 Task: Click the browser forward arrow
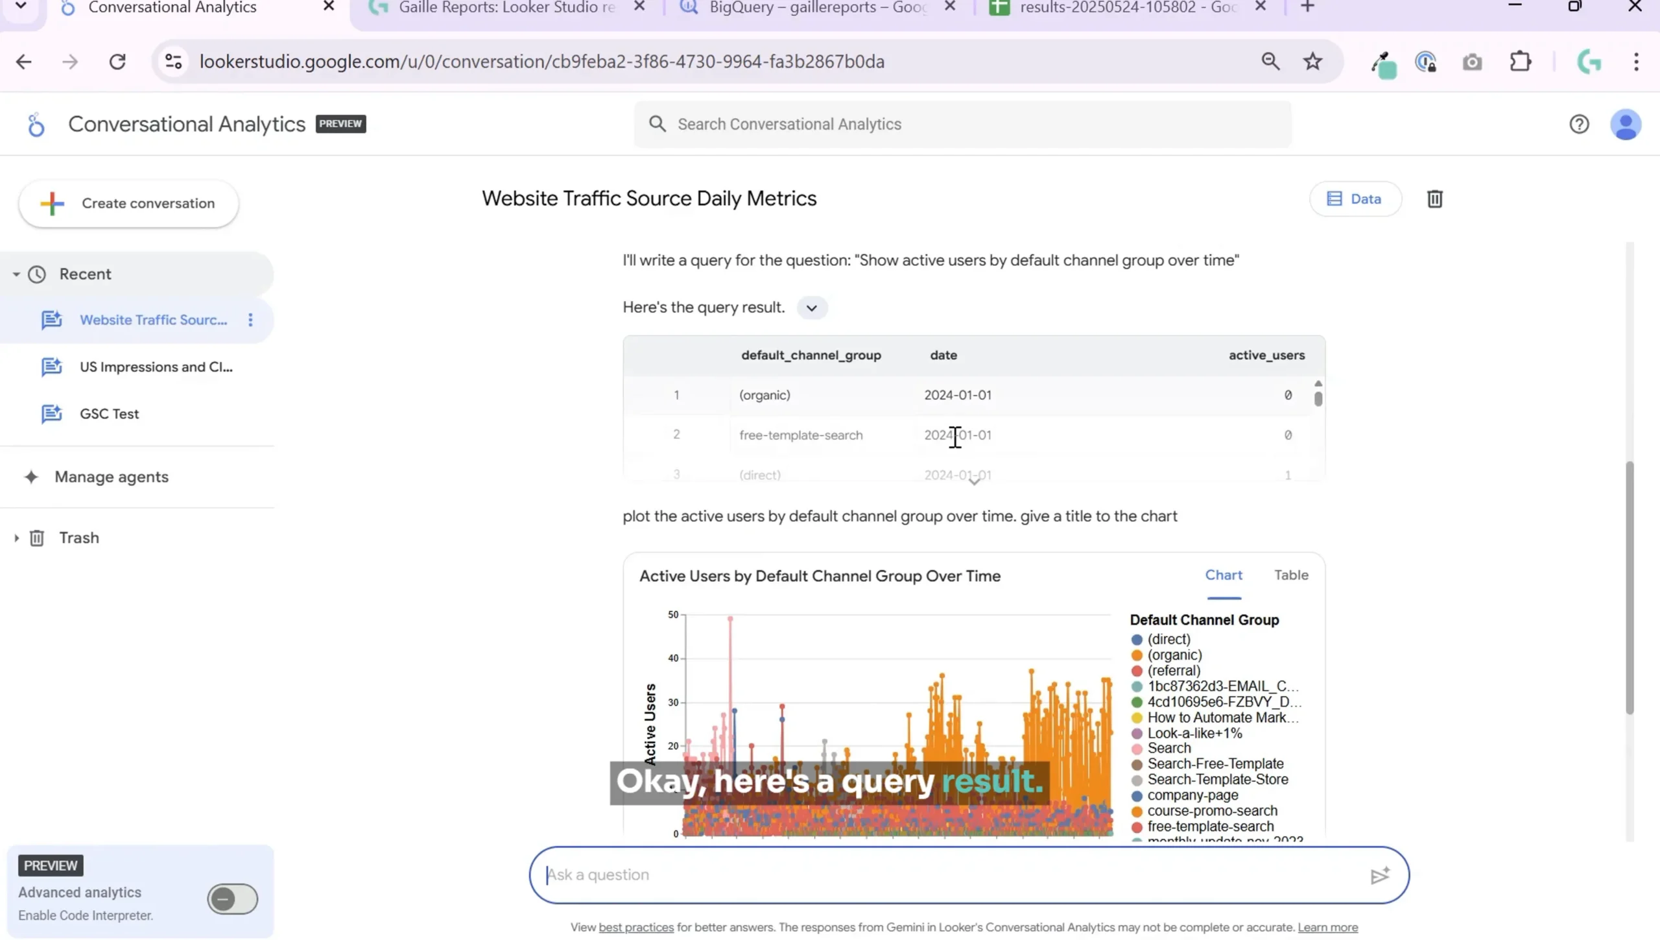(x=70, y=62)
